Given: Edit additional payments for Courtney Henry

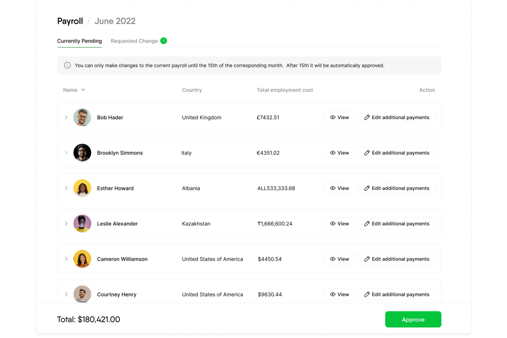Looking at the screenshot, I should tap(397, 294).
